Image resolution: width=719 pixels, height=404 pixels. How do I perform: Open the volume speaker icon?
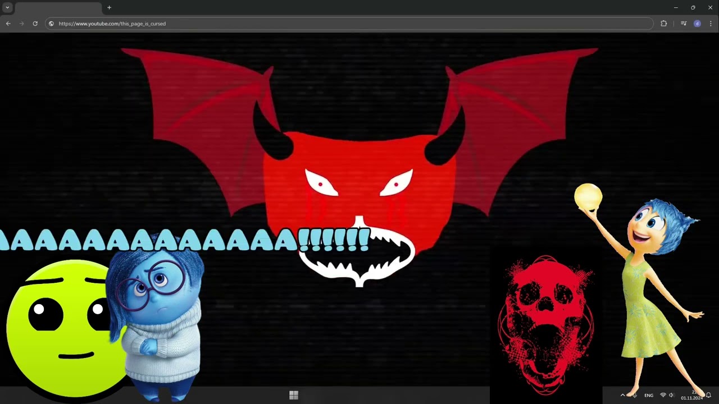coord(671,395)
